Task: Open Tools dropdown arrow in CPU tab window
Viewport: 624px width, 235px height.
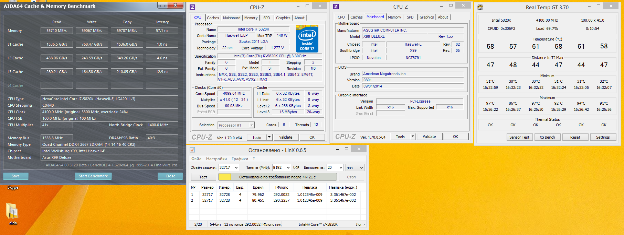Action: click(269, 137)
